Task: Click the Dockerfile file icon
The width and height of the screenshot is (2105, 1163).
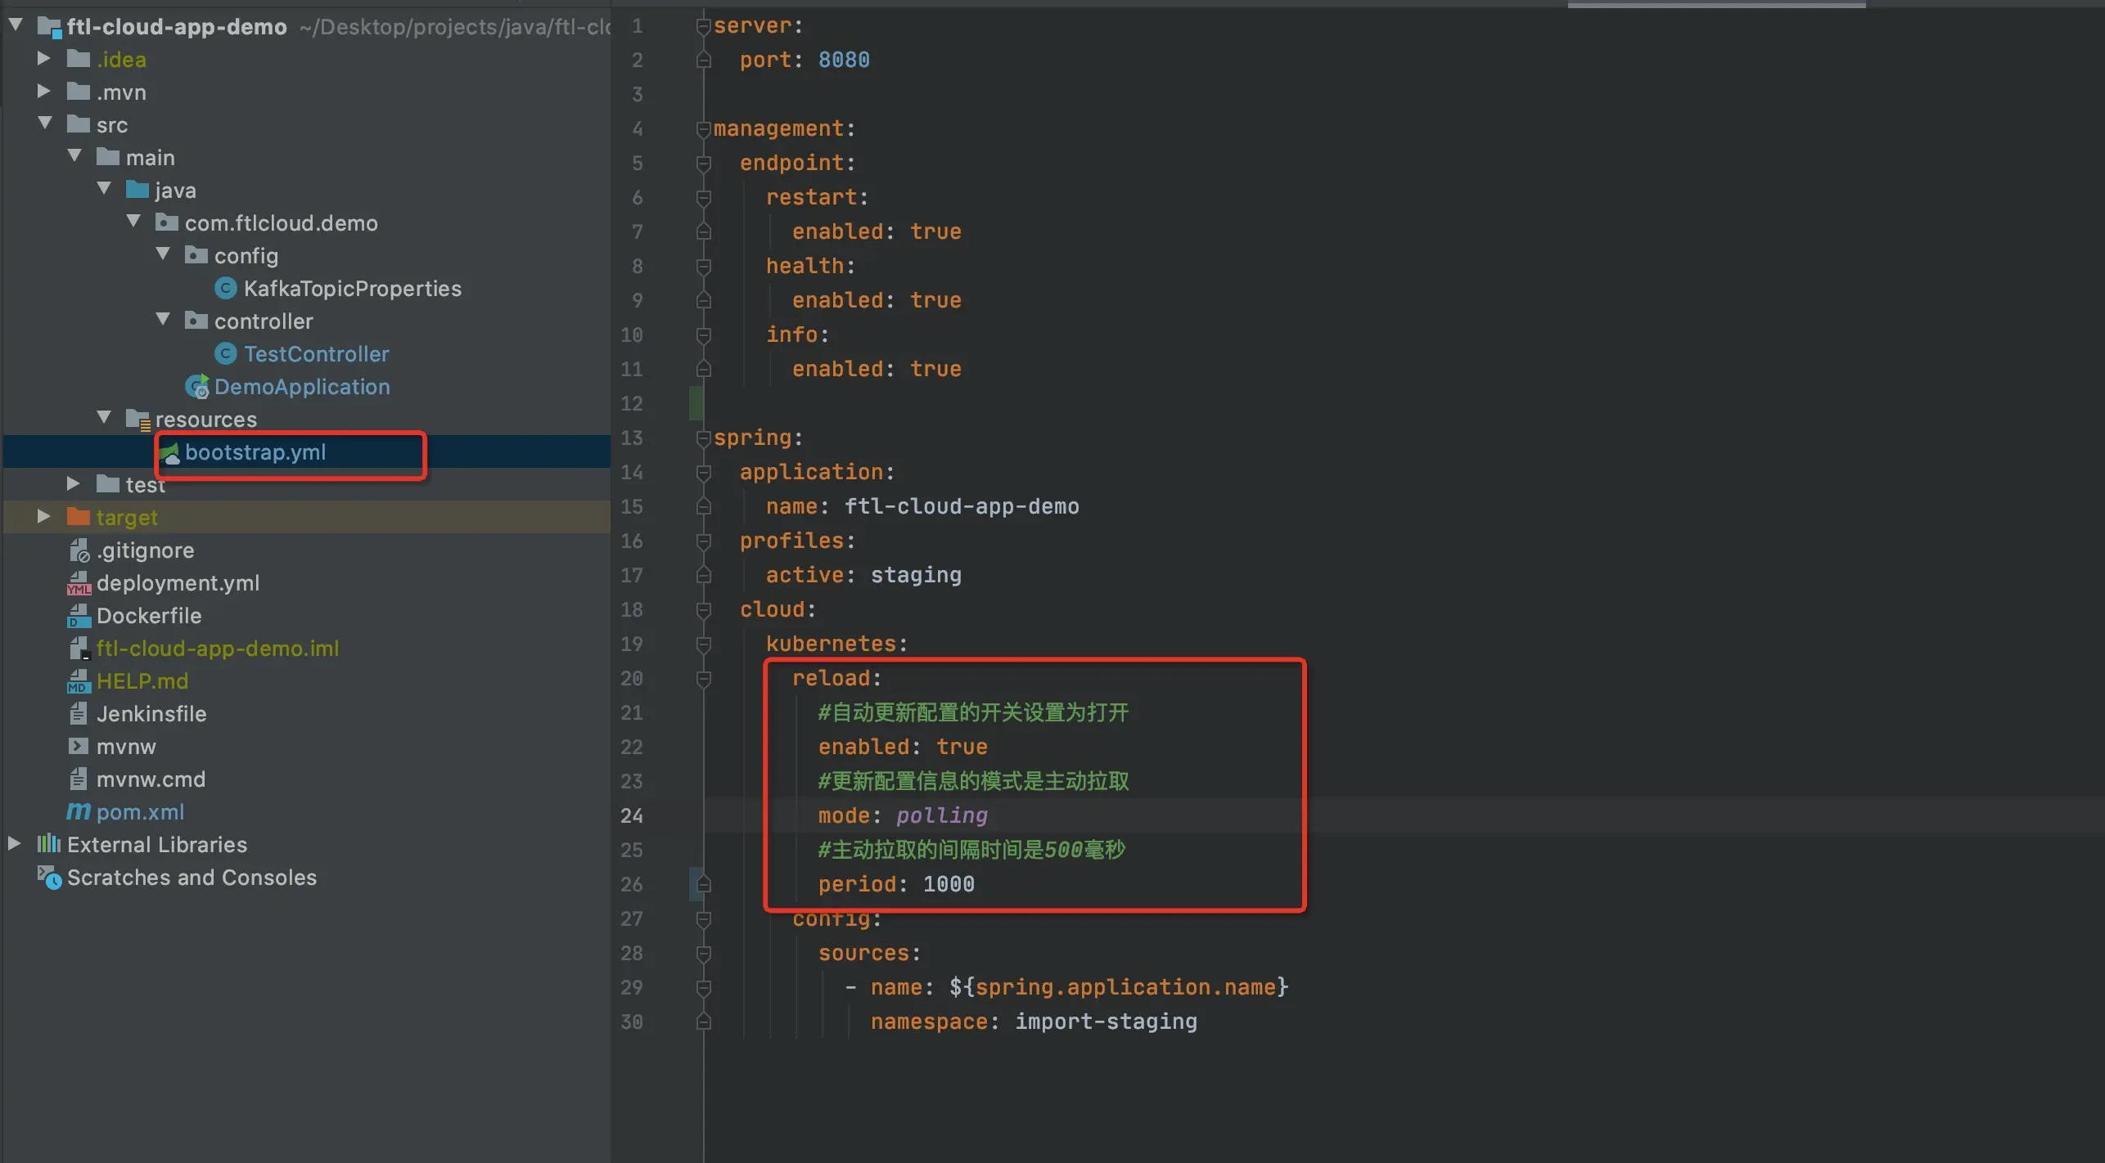Action: (79, 615)
